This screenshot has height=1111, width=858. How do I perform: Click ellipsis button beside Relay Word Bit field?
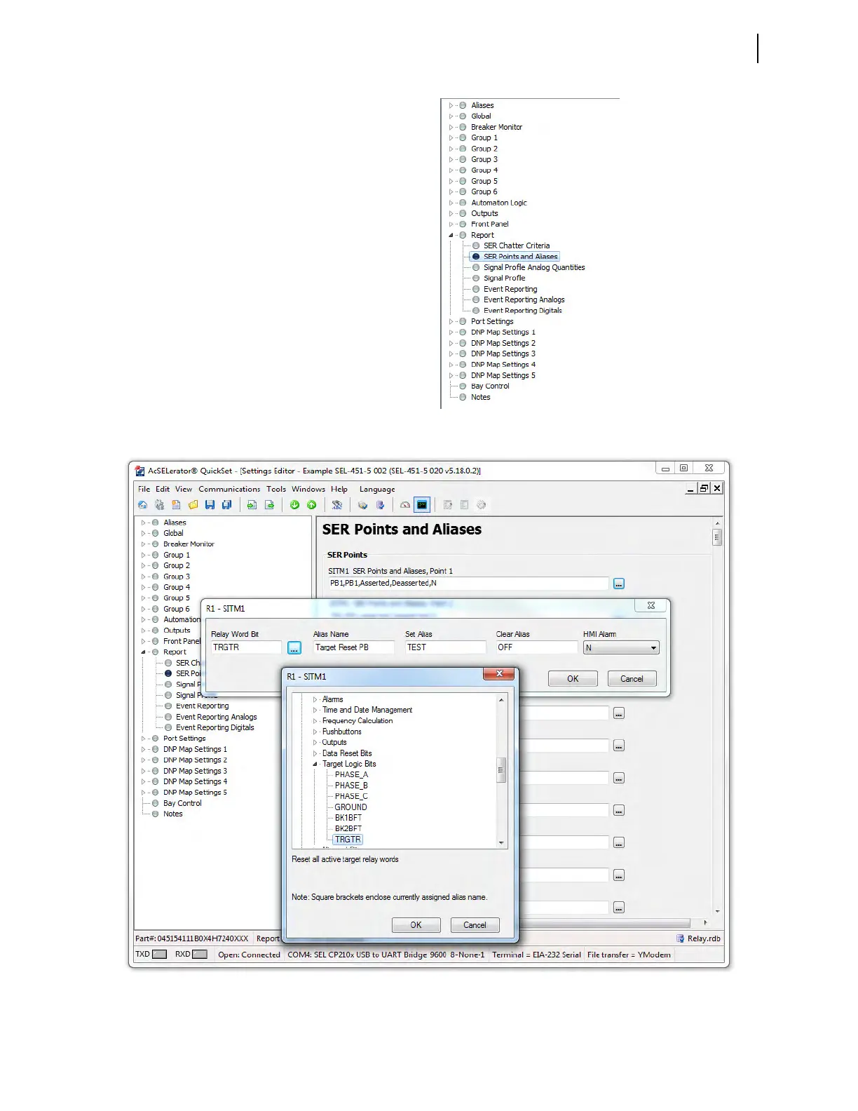(x=294, y=648)
